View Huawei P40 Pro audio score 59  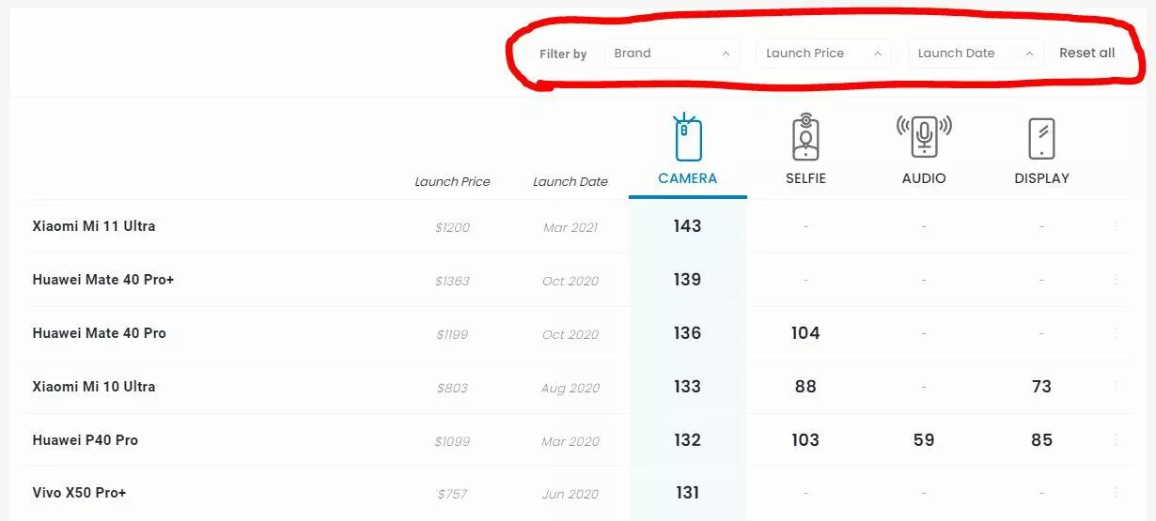(924, 440)
